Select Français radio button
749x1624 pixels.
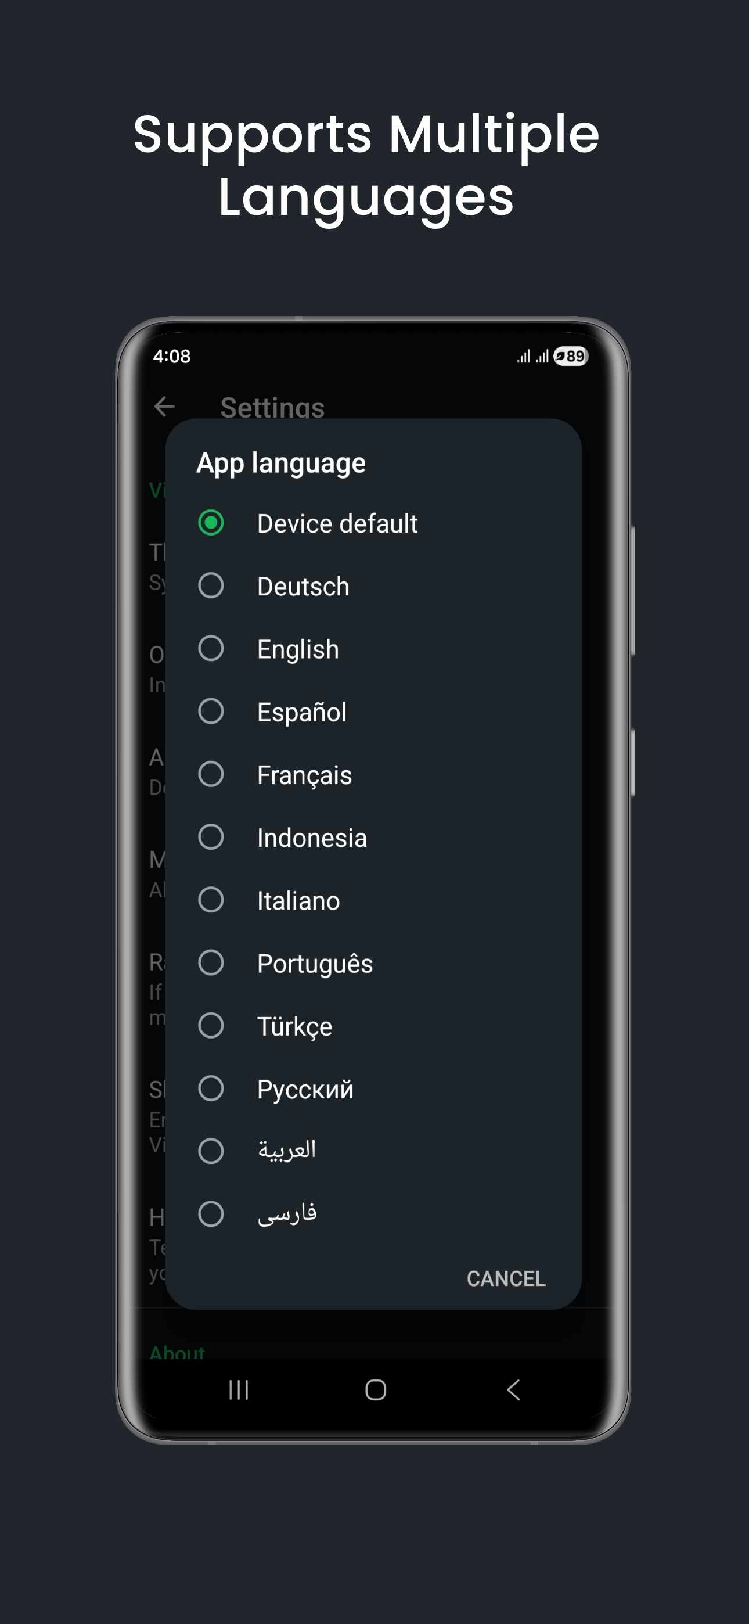pos(211,774)
